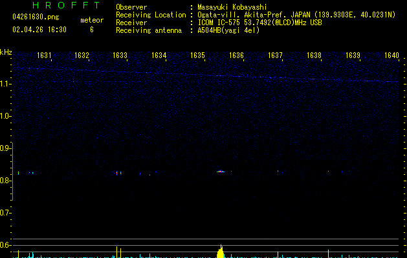The height and width of the screenshot is (258, 407).
Task: Click time marker 1640
Action: click(x=391, y=55)
